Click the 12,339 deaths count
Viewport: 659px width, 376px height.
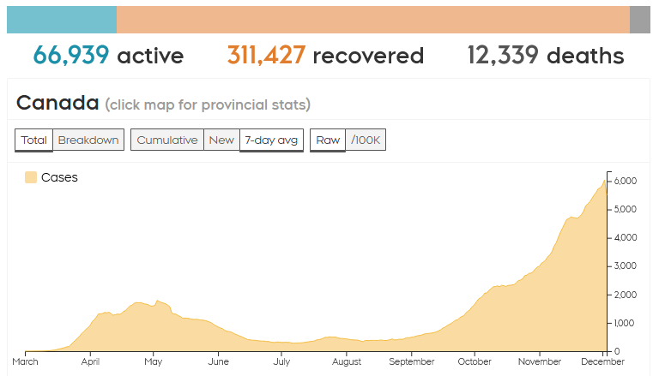503,56
